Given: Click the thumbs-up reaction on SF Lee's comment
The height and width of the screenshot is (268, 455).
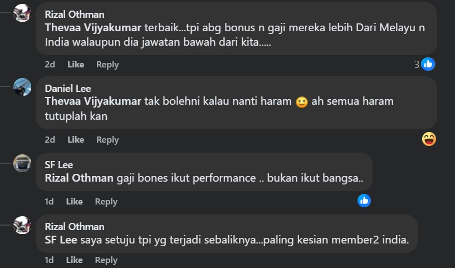Looking at the screenshot, I should tap(364, 201).
